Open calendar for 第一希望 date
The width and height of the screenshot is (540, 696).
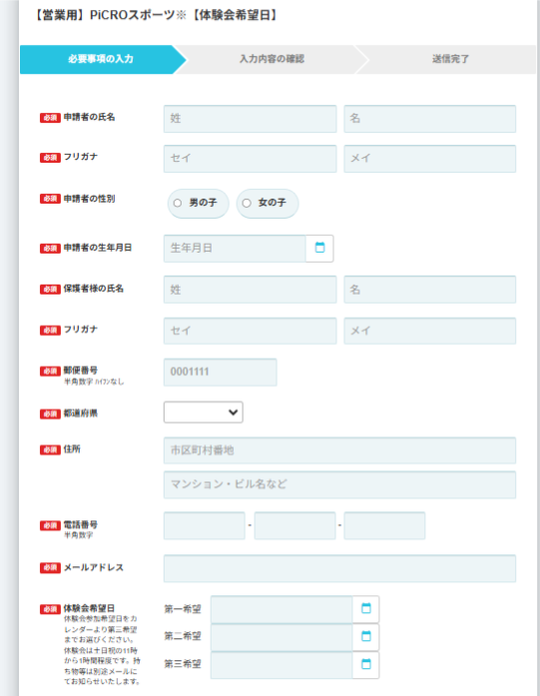coord(365,609)
